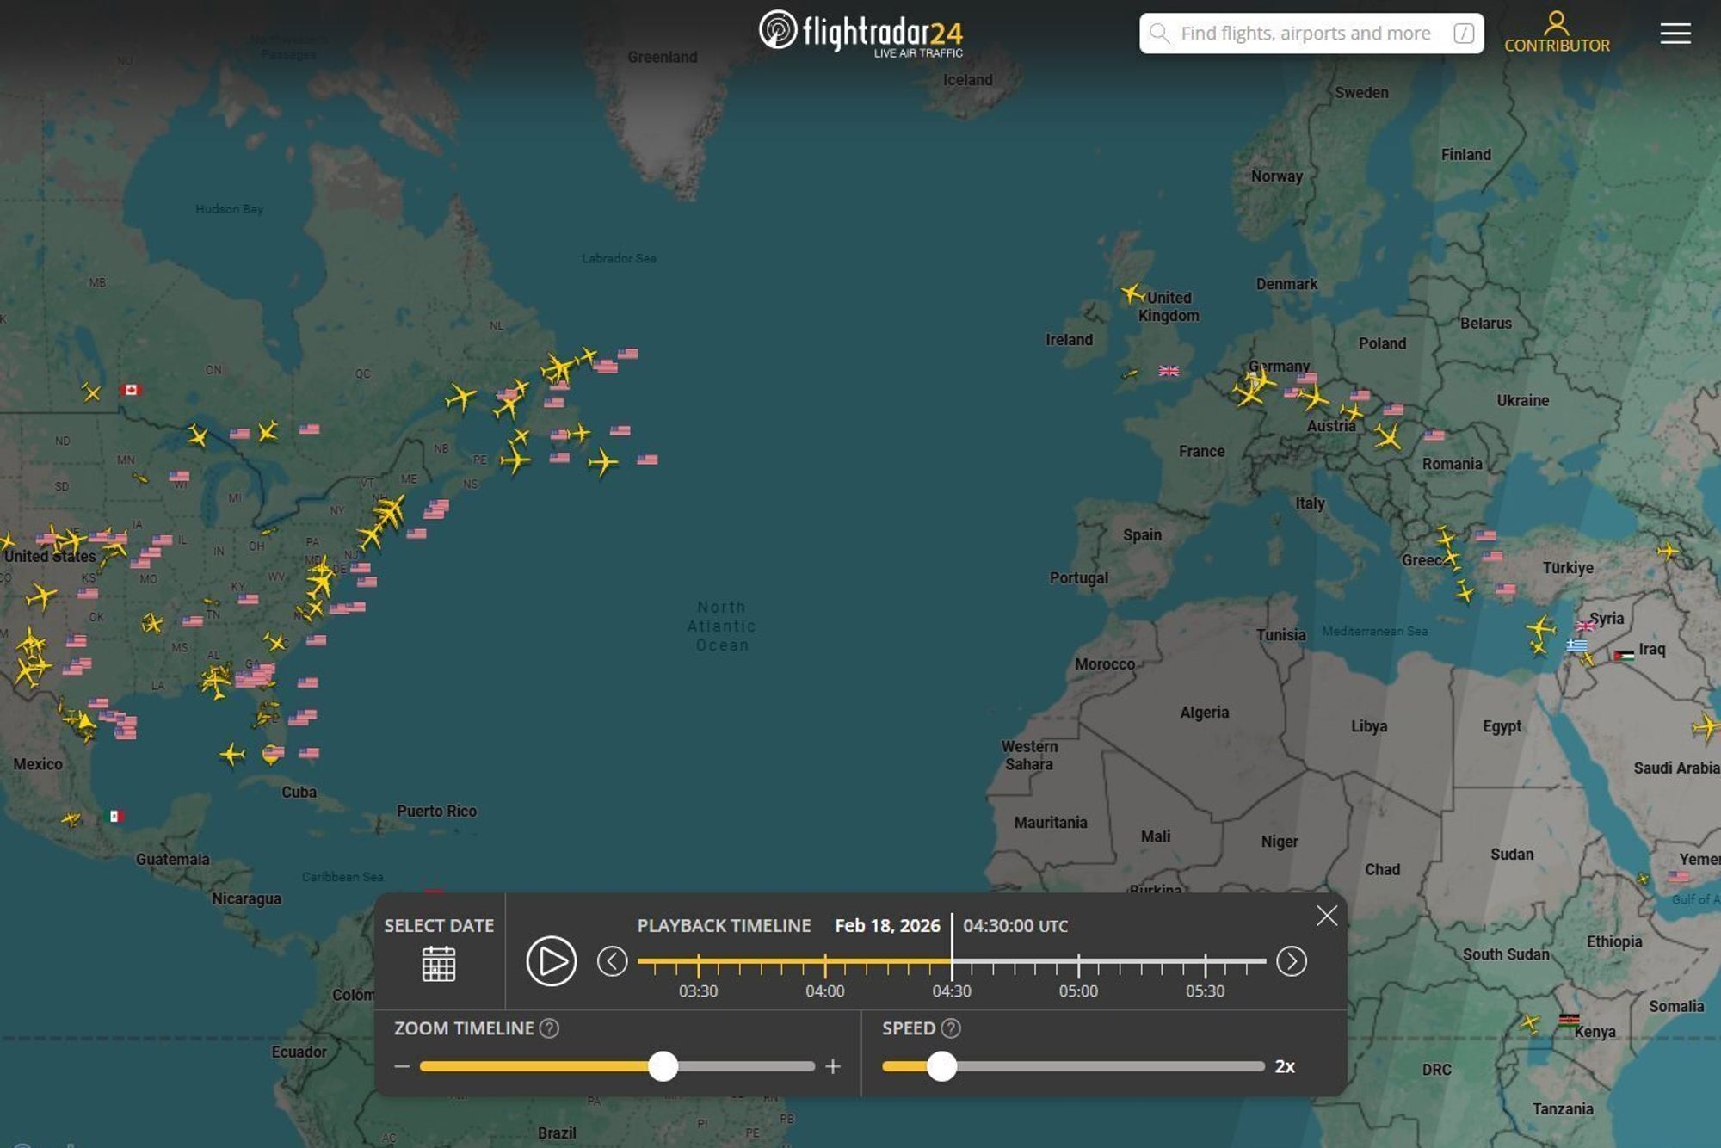
Task: Click the Zoom Timeline help icon
Action: [551, 1027]
